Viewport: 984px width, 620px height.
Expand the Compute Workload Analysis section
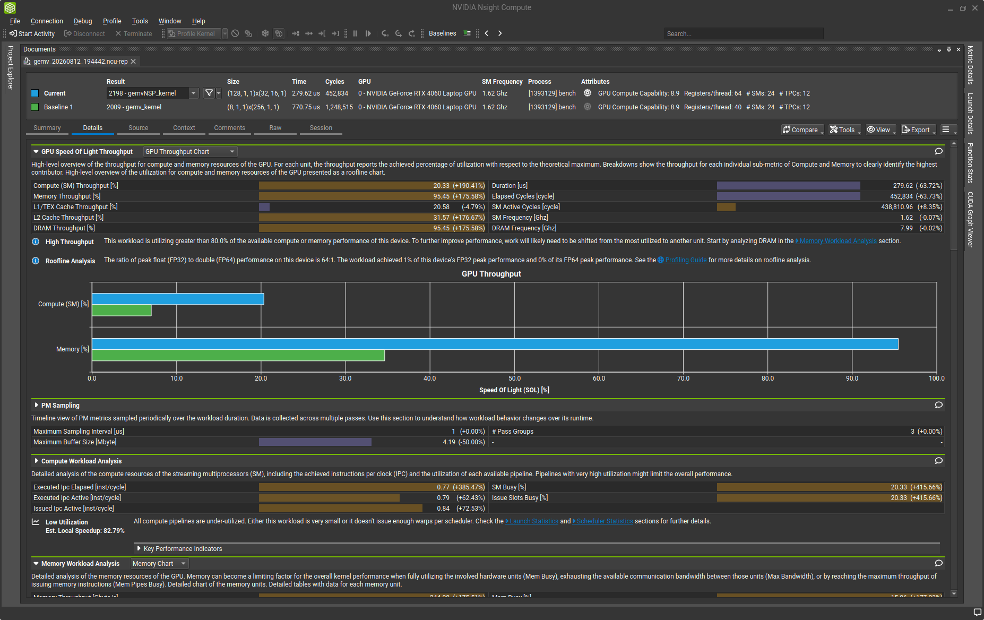point(36,461)
